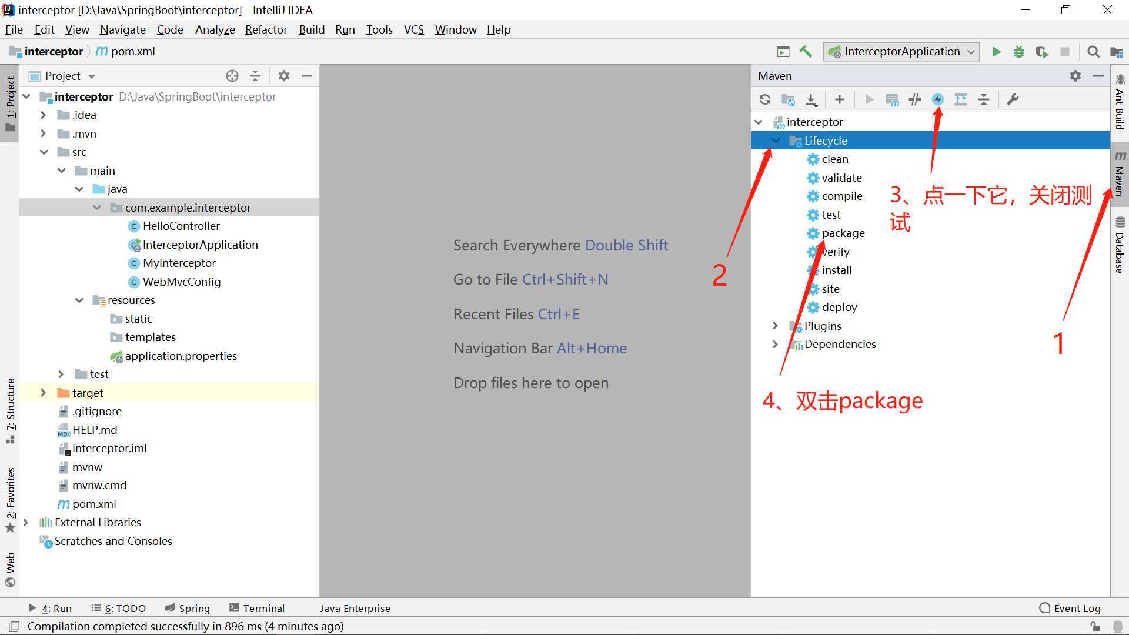This screenshot has width=1129, height=635.
Task: Click the Build Project hammer icon
Action: [806, 52]
